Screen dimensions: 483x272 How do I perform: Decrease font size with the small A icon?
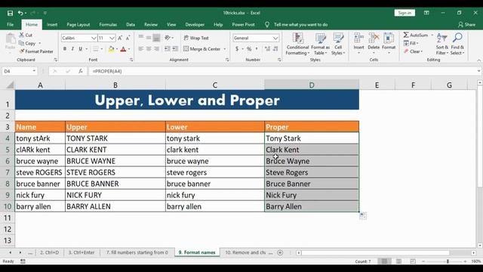tap(128, 38)
